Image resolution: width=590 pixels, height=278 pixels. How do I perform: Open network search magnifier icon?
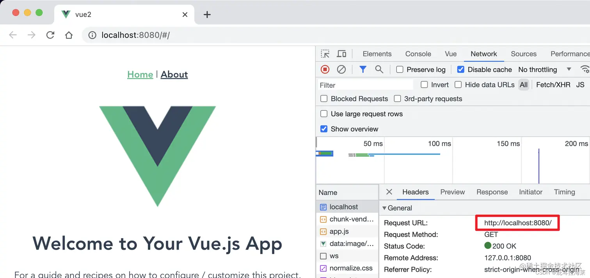(379, 69)
